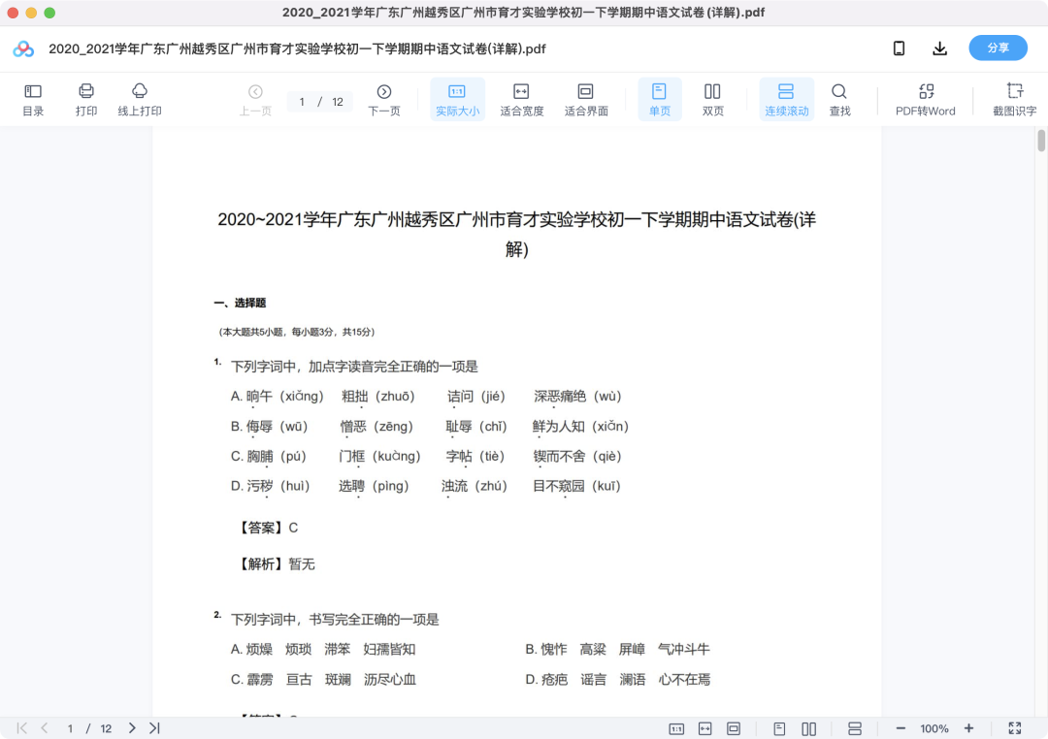Launch PDF转Word conversion
Viewport: 1048px width, 739px height.
click(926, 100)
